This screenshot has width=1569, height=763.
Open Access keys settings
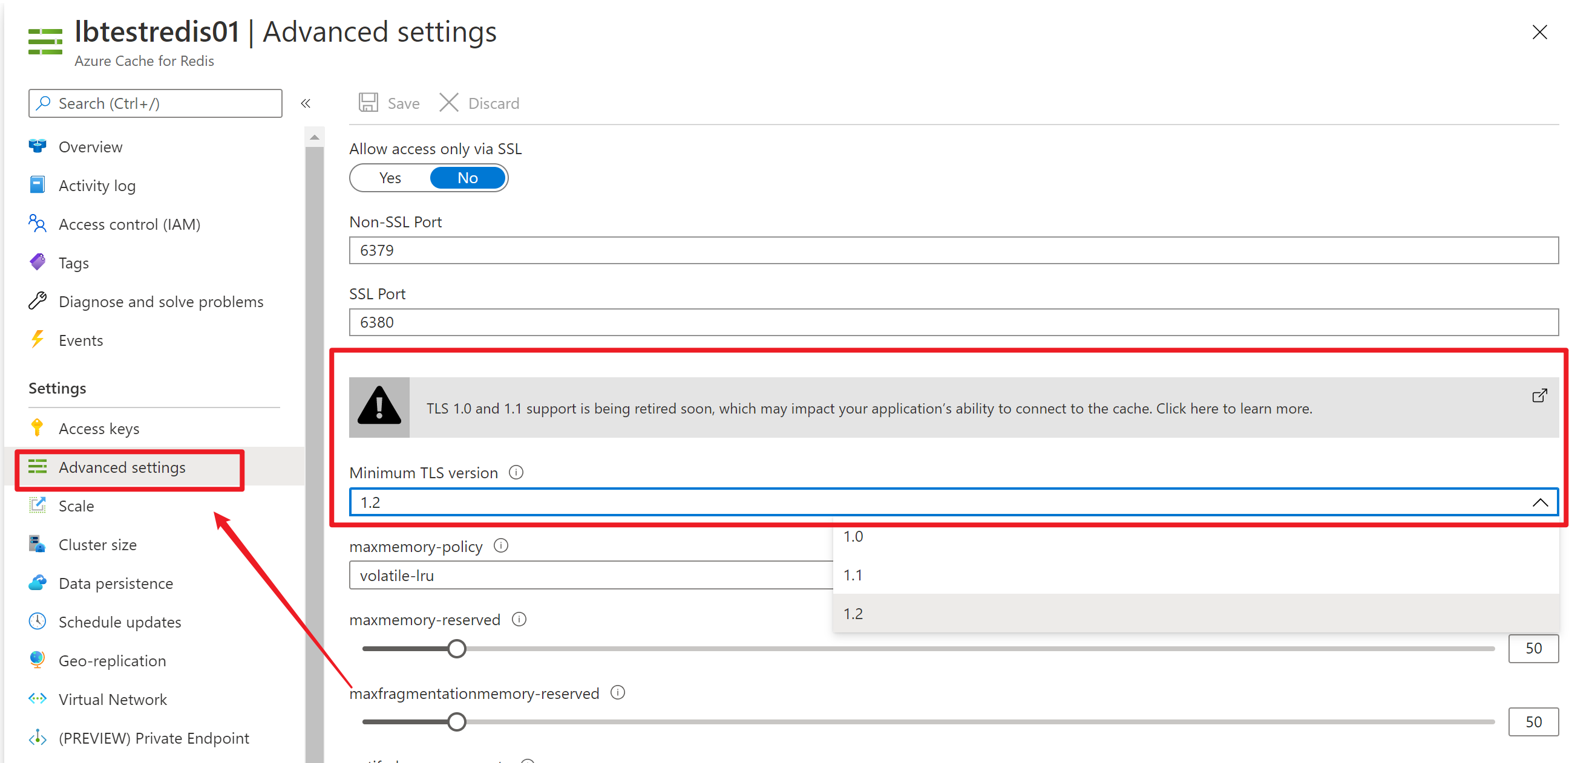pos(99,428)
